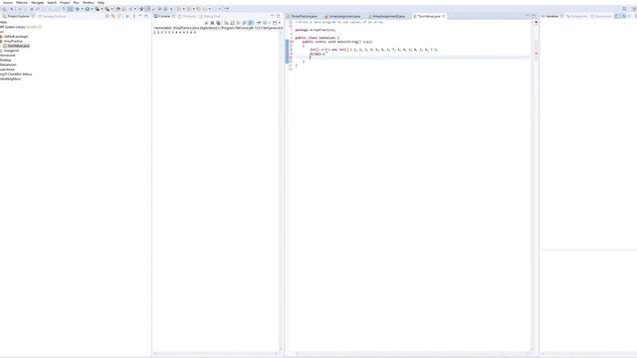Open the Run menu

tap(76, 2)
